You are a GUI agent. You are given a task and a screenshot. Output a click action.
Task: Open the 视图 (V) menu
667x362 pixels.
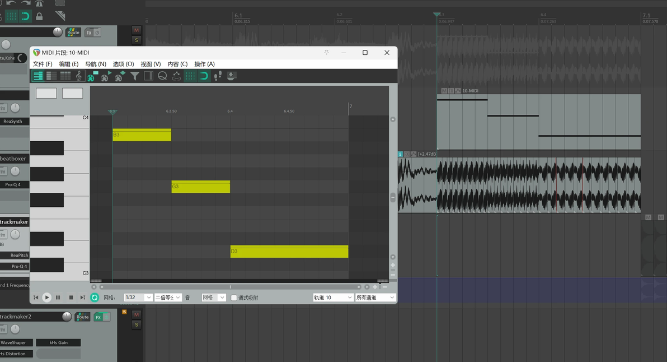[151, 64]
